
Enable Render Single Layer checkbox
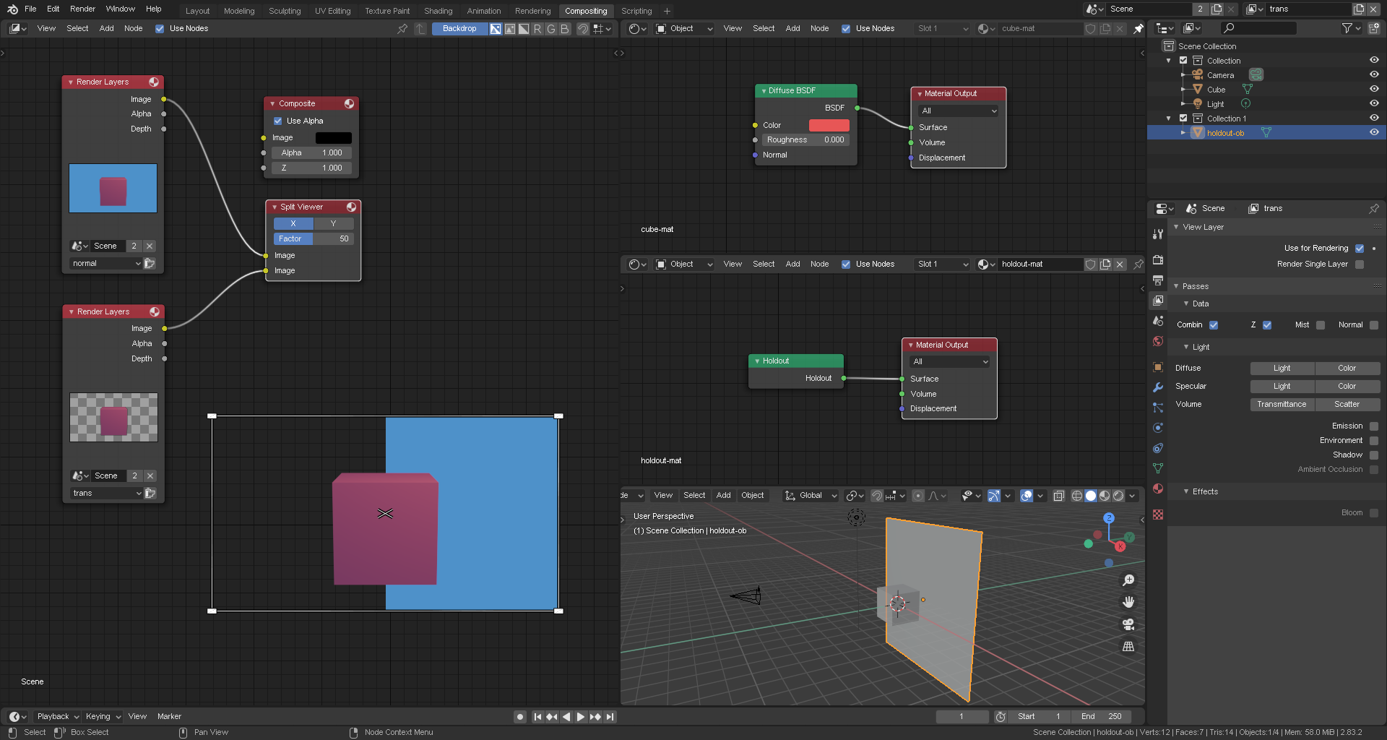[x=1360, y=264]
